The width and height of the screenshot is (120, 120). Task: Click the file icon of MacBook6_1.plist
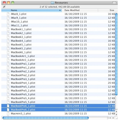(8, 52)
